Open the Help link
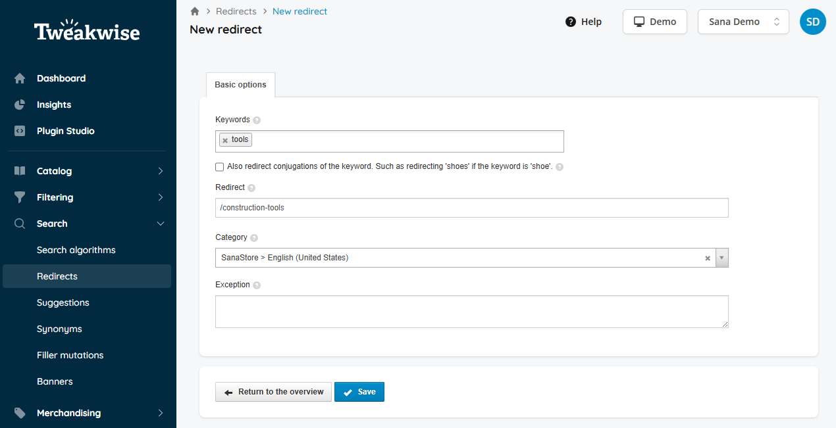 pyautogui.click(x=584, y=22)
